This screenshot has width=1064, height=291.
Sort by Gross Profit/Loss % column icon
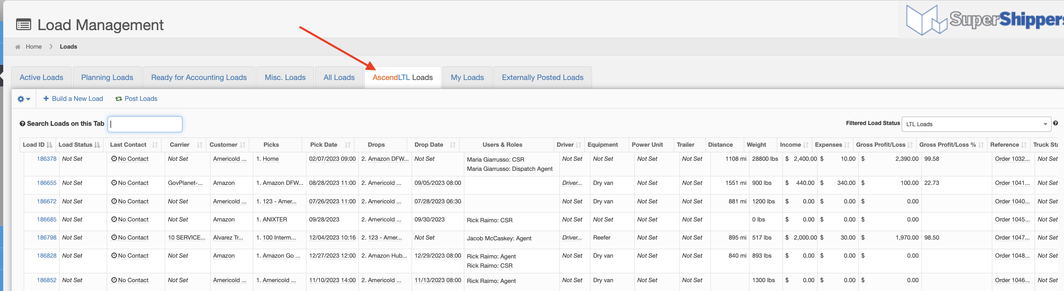(x=981, y=145)
